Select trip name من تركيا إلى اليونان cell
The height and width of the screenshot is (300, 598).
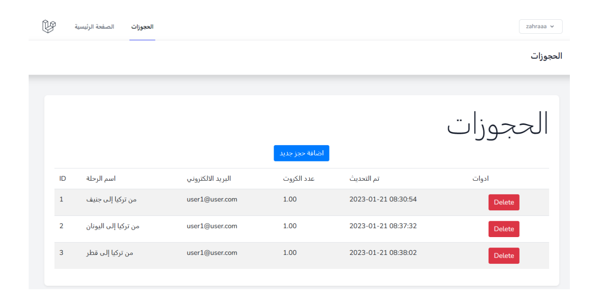(113, 226)
